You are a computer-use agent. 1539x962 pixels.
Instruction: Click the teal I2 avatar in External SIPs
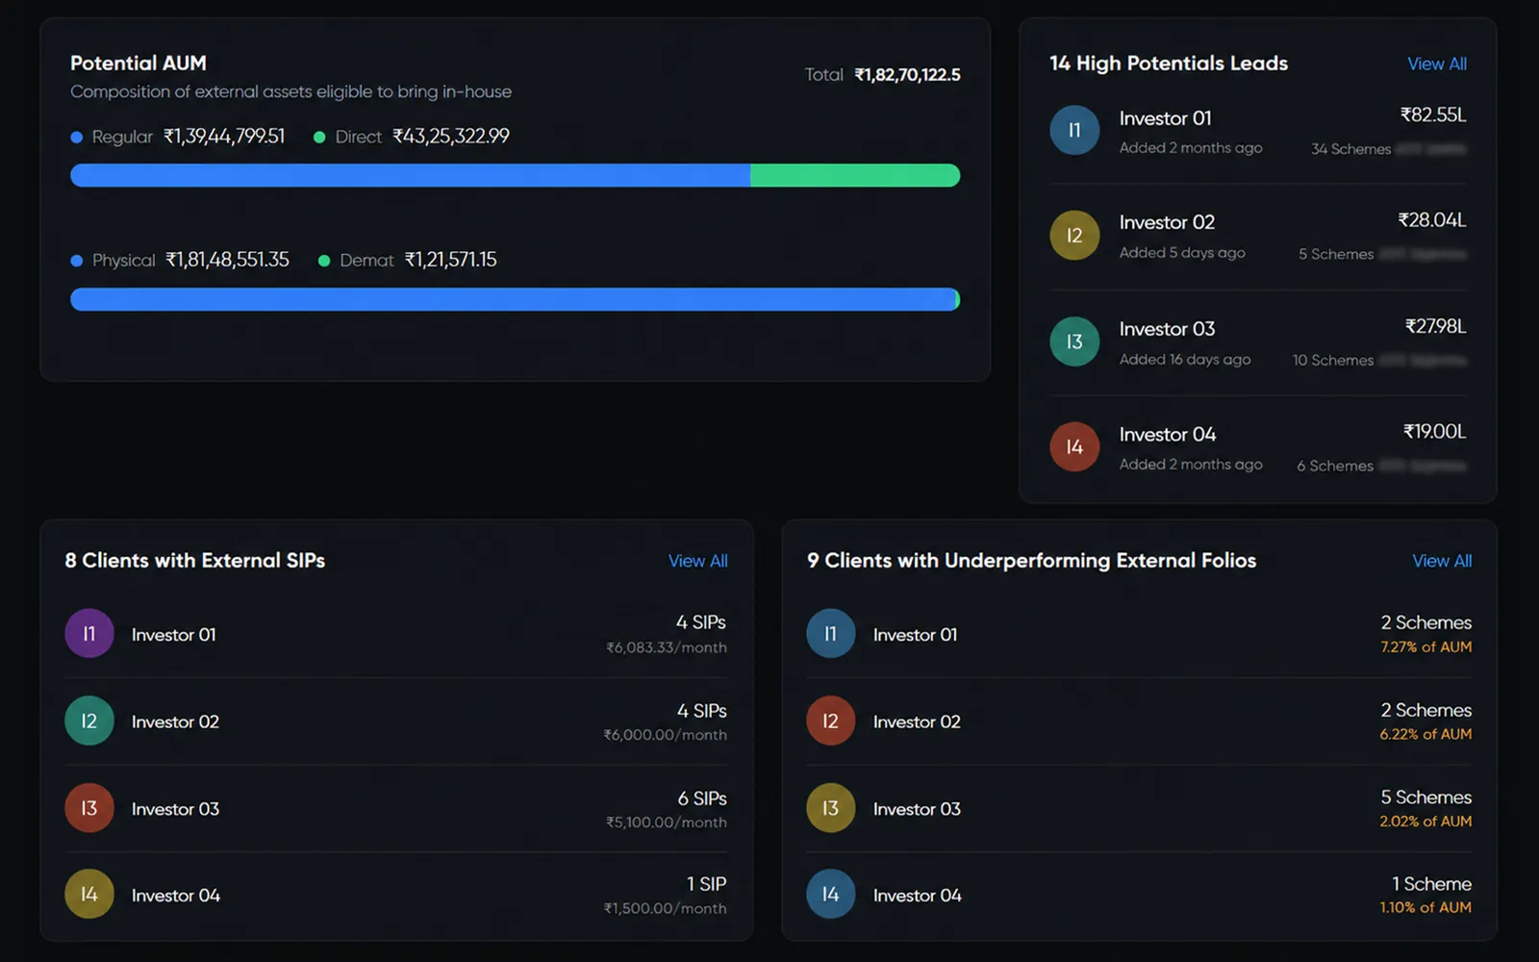[89, 721]
